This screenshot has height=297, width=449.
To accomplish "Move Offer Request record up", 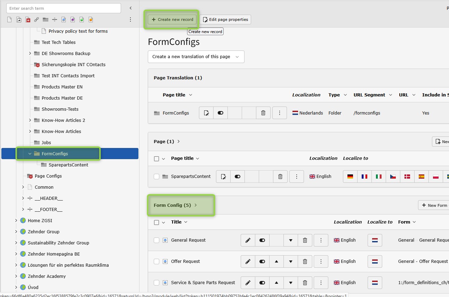I will click(x=276, y=261).
